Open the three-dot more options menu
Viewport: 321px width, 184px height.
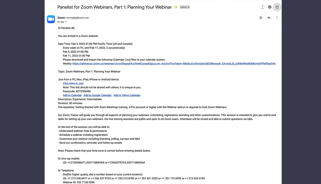(277, 18)
